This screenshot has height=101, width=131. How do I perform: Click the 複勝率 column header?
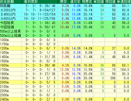87,1
